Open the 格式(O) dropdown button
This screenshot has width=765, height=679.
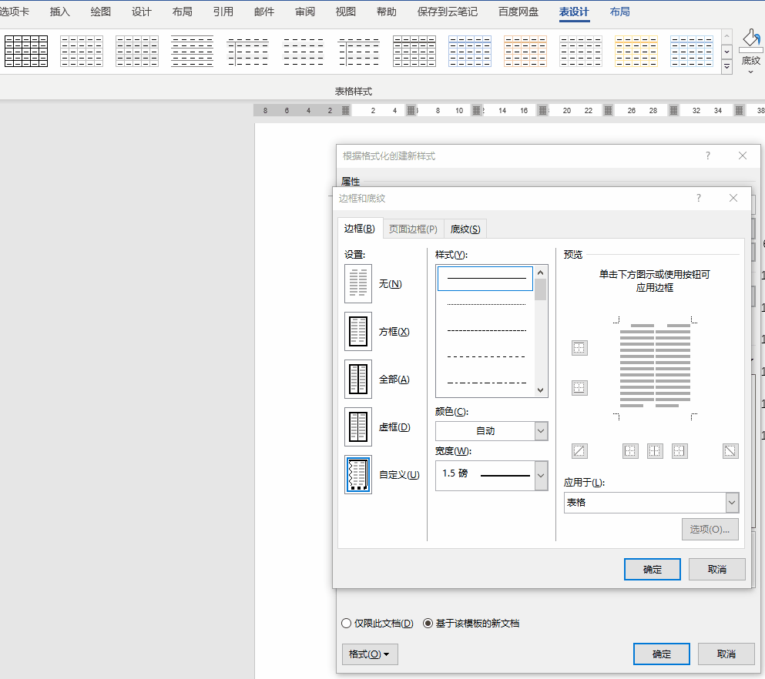(x=370, y=654)
